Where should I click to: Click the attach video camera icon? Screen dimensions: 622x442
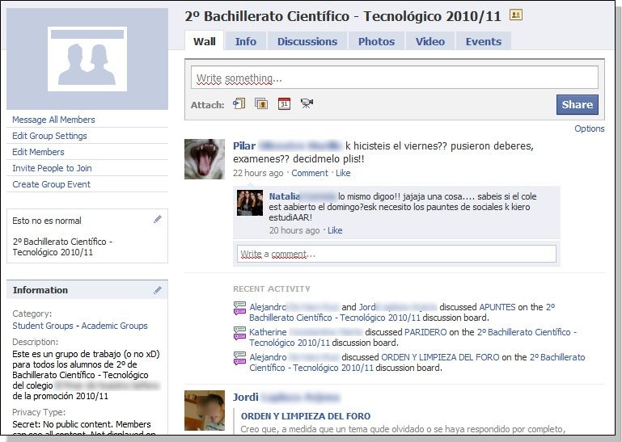pos(307,103)
